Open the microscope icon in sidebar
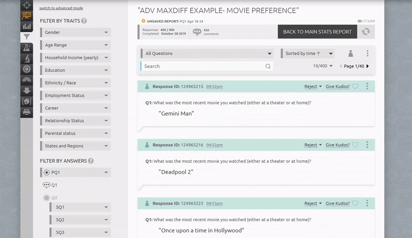412x238 pixels. (26, 58)
